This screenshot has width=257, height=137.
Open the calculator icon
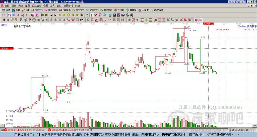tap(114, 15)
